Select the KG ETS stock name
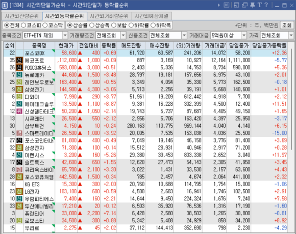296x234 pixels. [x=32, y=184]
